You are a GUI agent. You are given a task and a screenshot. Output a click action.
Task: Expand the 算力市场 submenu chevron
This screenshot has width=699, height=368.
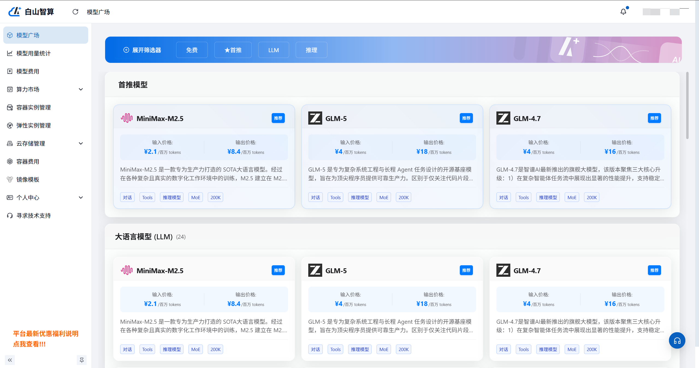[x=81, y=89]
